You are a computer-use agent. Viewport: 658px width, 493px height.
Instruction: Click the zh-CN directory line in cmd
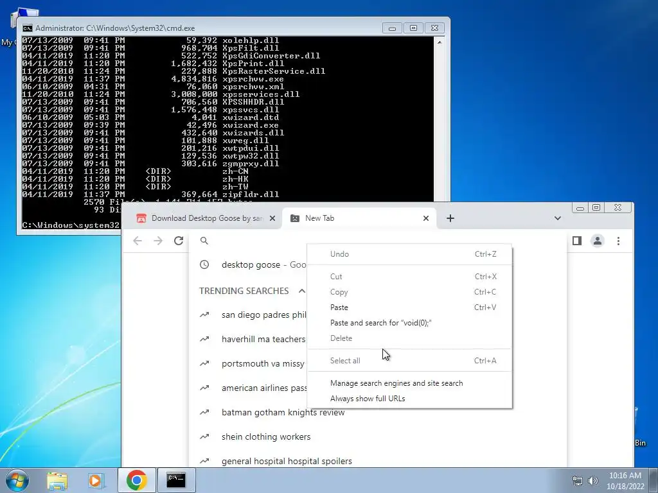[x=136, y=171]
